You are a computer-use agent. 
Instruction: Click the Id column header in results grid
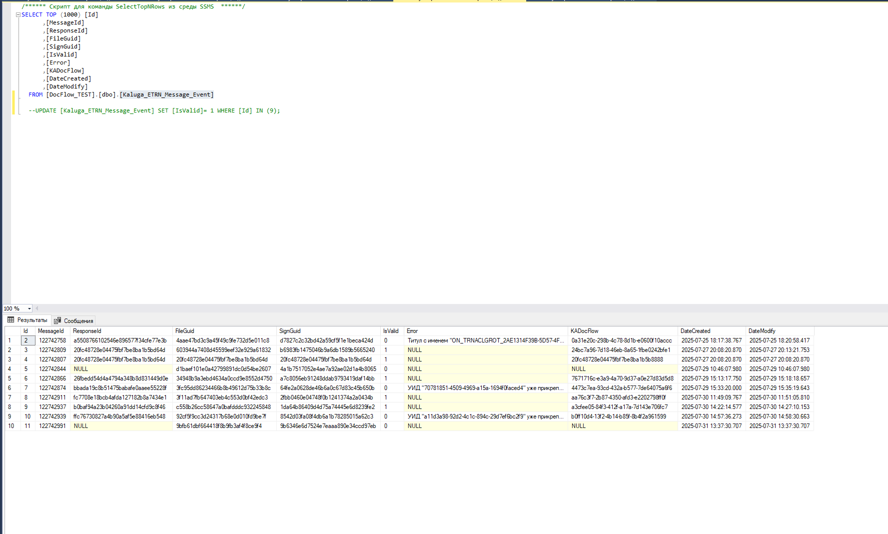pyautogui.click(x=27, y=331)
